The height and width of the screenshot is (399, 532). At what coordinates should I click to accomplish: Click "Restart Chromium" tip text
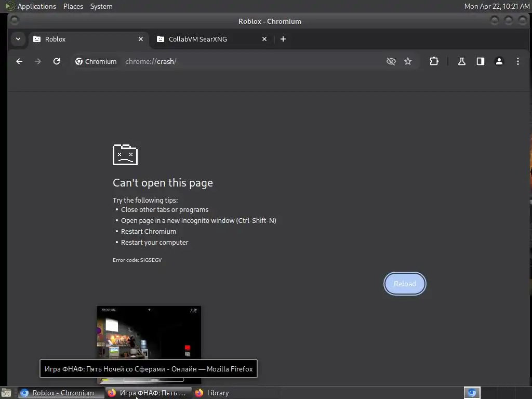(149, 231)
